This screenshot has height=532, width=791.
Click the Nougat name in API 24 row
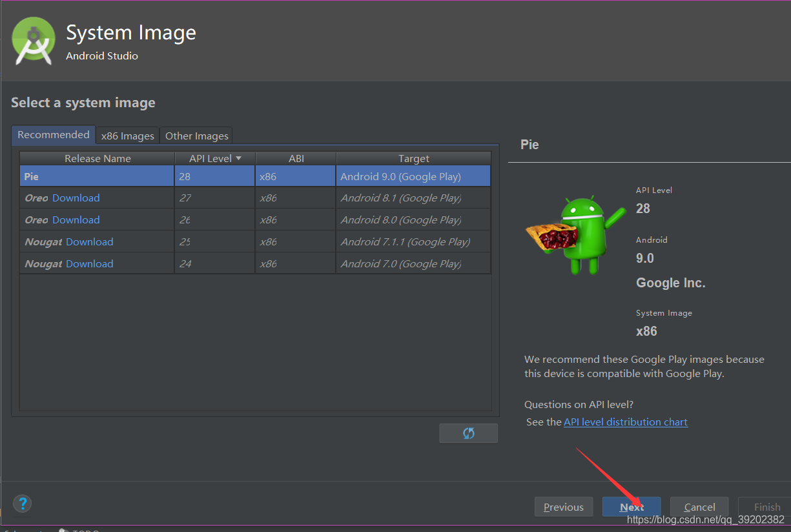(43, 263)
